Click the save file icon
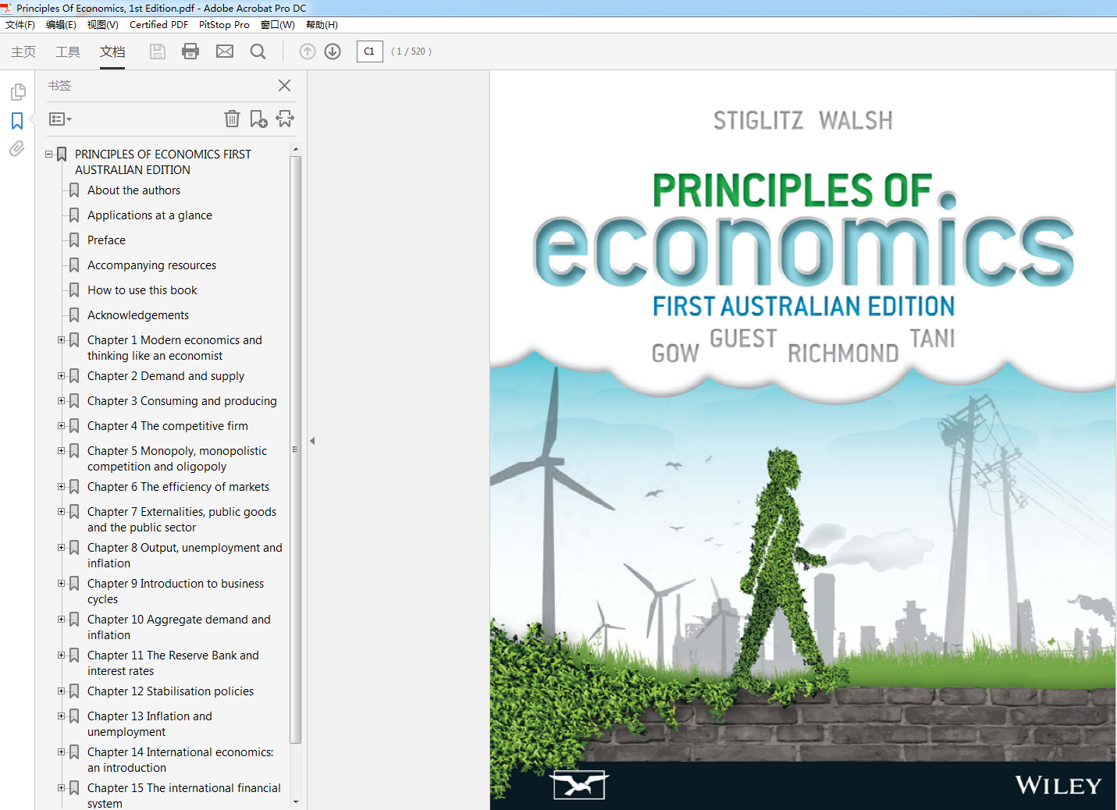The width and height of the screenshot is (1117, 810). point(158,52)
